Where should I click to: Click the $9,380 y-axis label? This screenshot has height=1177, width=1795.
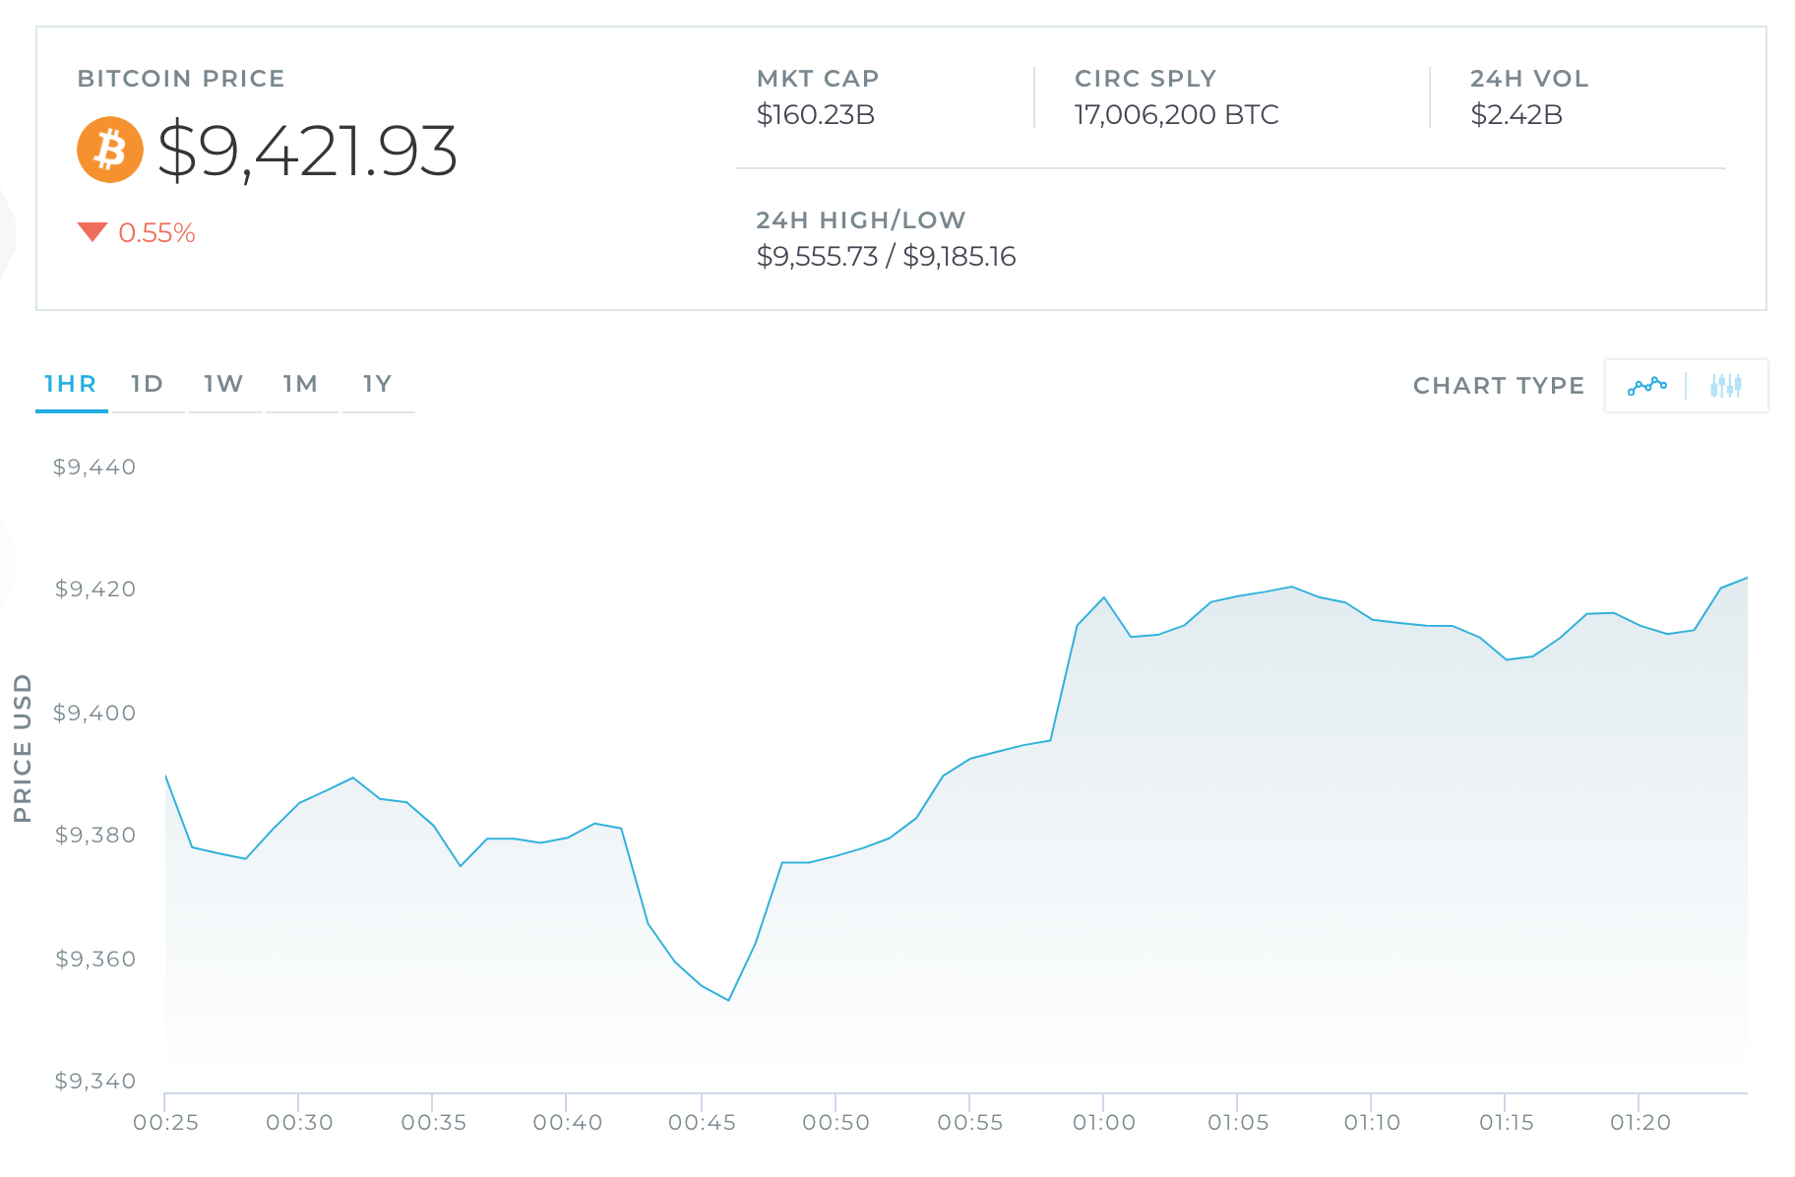[x=94, y=836]
